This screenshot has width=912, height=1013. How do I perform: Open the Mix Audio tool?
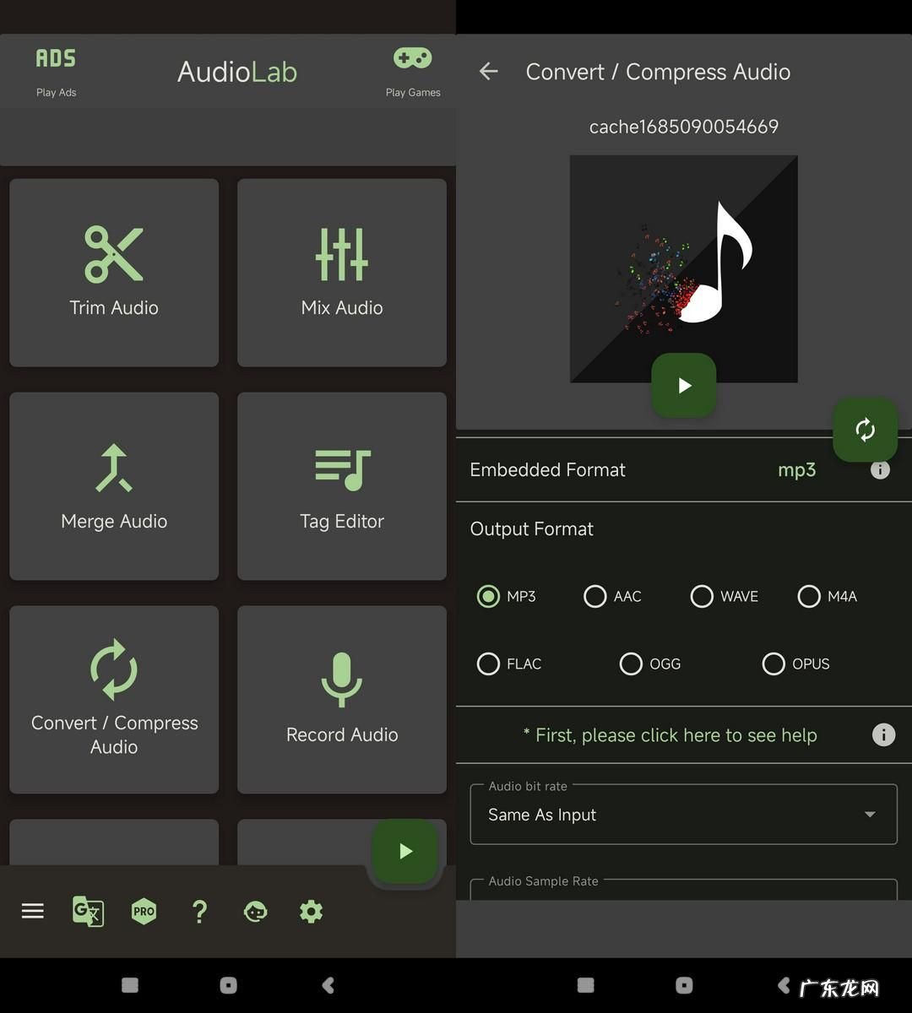click(x=342, y=272)
